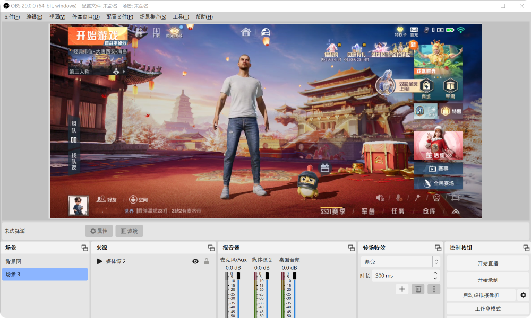Open virtual camera settings gear
The image size is (531, 318).
click(x=523, y=295)
